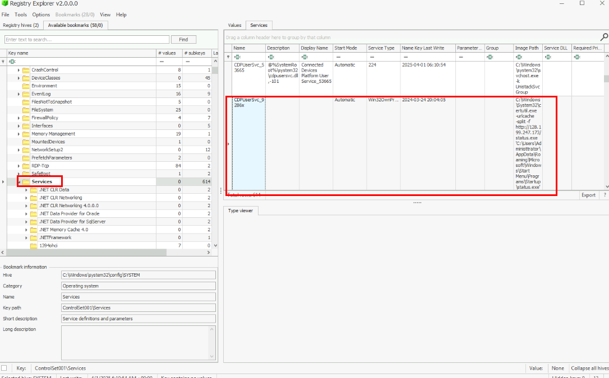The image size is (609, 378).
Task: Expand the CrashControl tree node
Action: coord(19,70)
